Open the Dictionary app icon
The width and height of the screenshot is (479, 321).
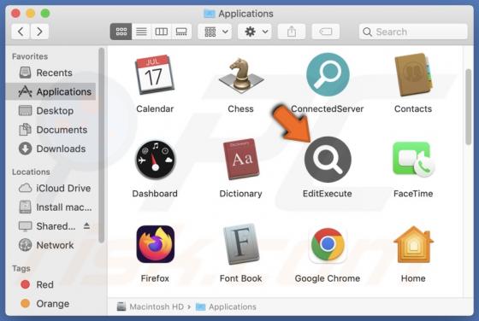pos(241,159)
